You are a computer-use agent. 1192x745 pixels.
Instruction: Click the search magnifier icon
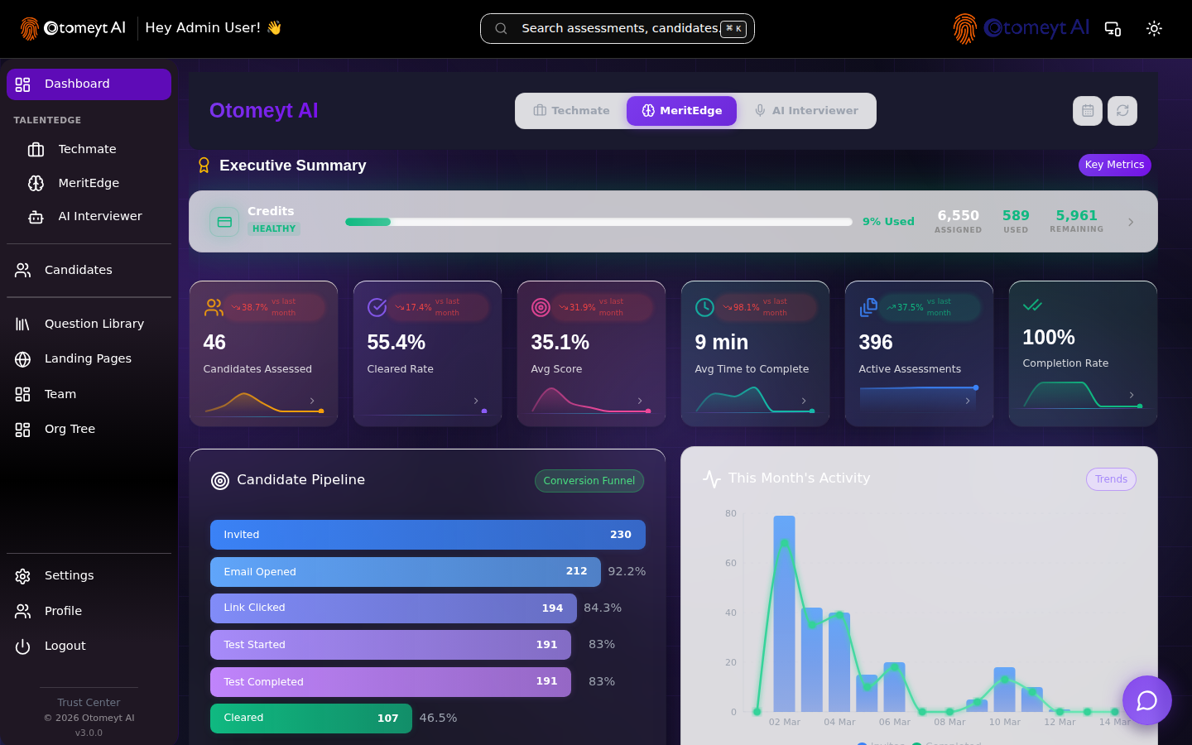click(x=501, y=28)
